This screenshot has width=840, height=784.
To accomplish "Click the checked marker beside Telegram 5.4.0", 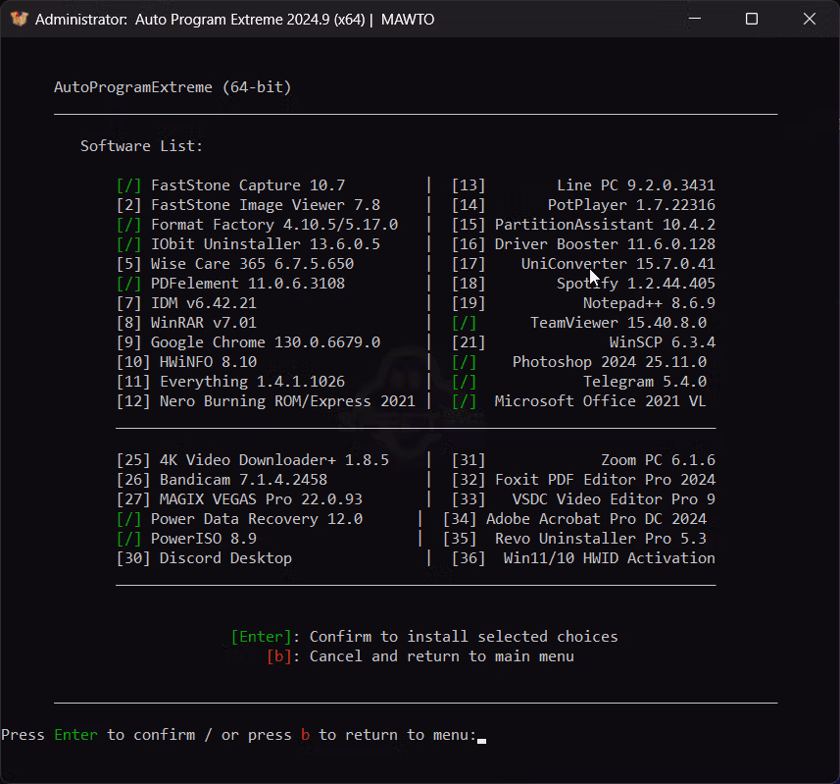I will coord(464,382).
